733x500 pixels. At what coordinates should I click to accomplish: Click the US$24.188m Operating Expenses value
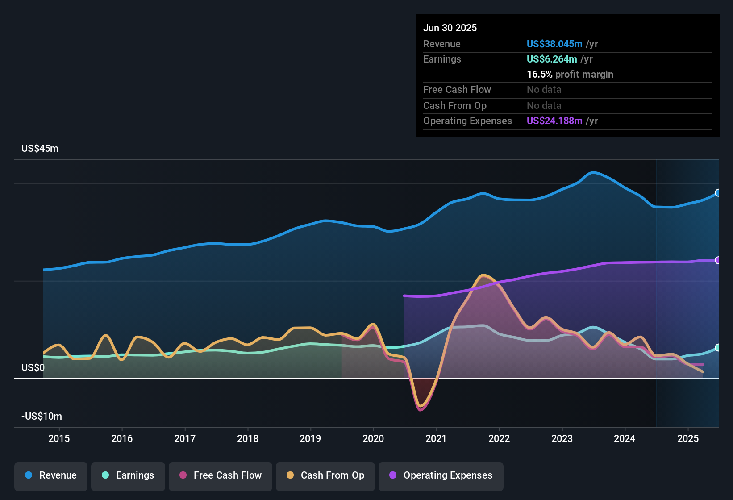pos(554,121)
